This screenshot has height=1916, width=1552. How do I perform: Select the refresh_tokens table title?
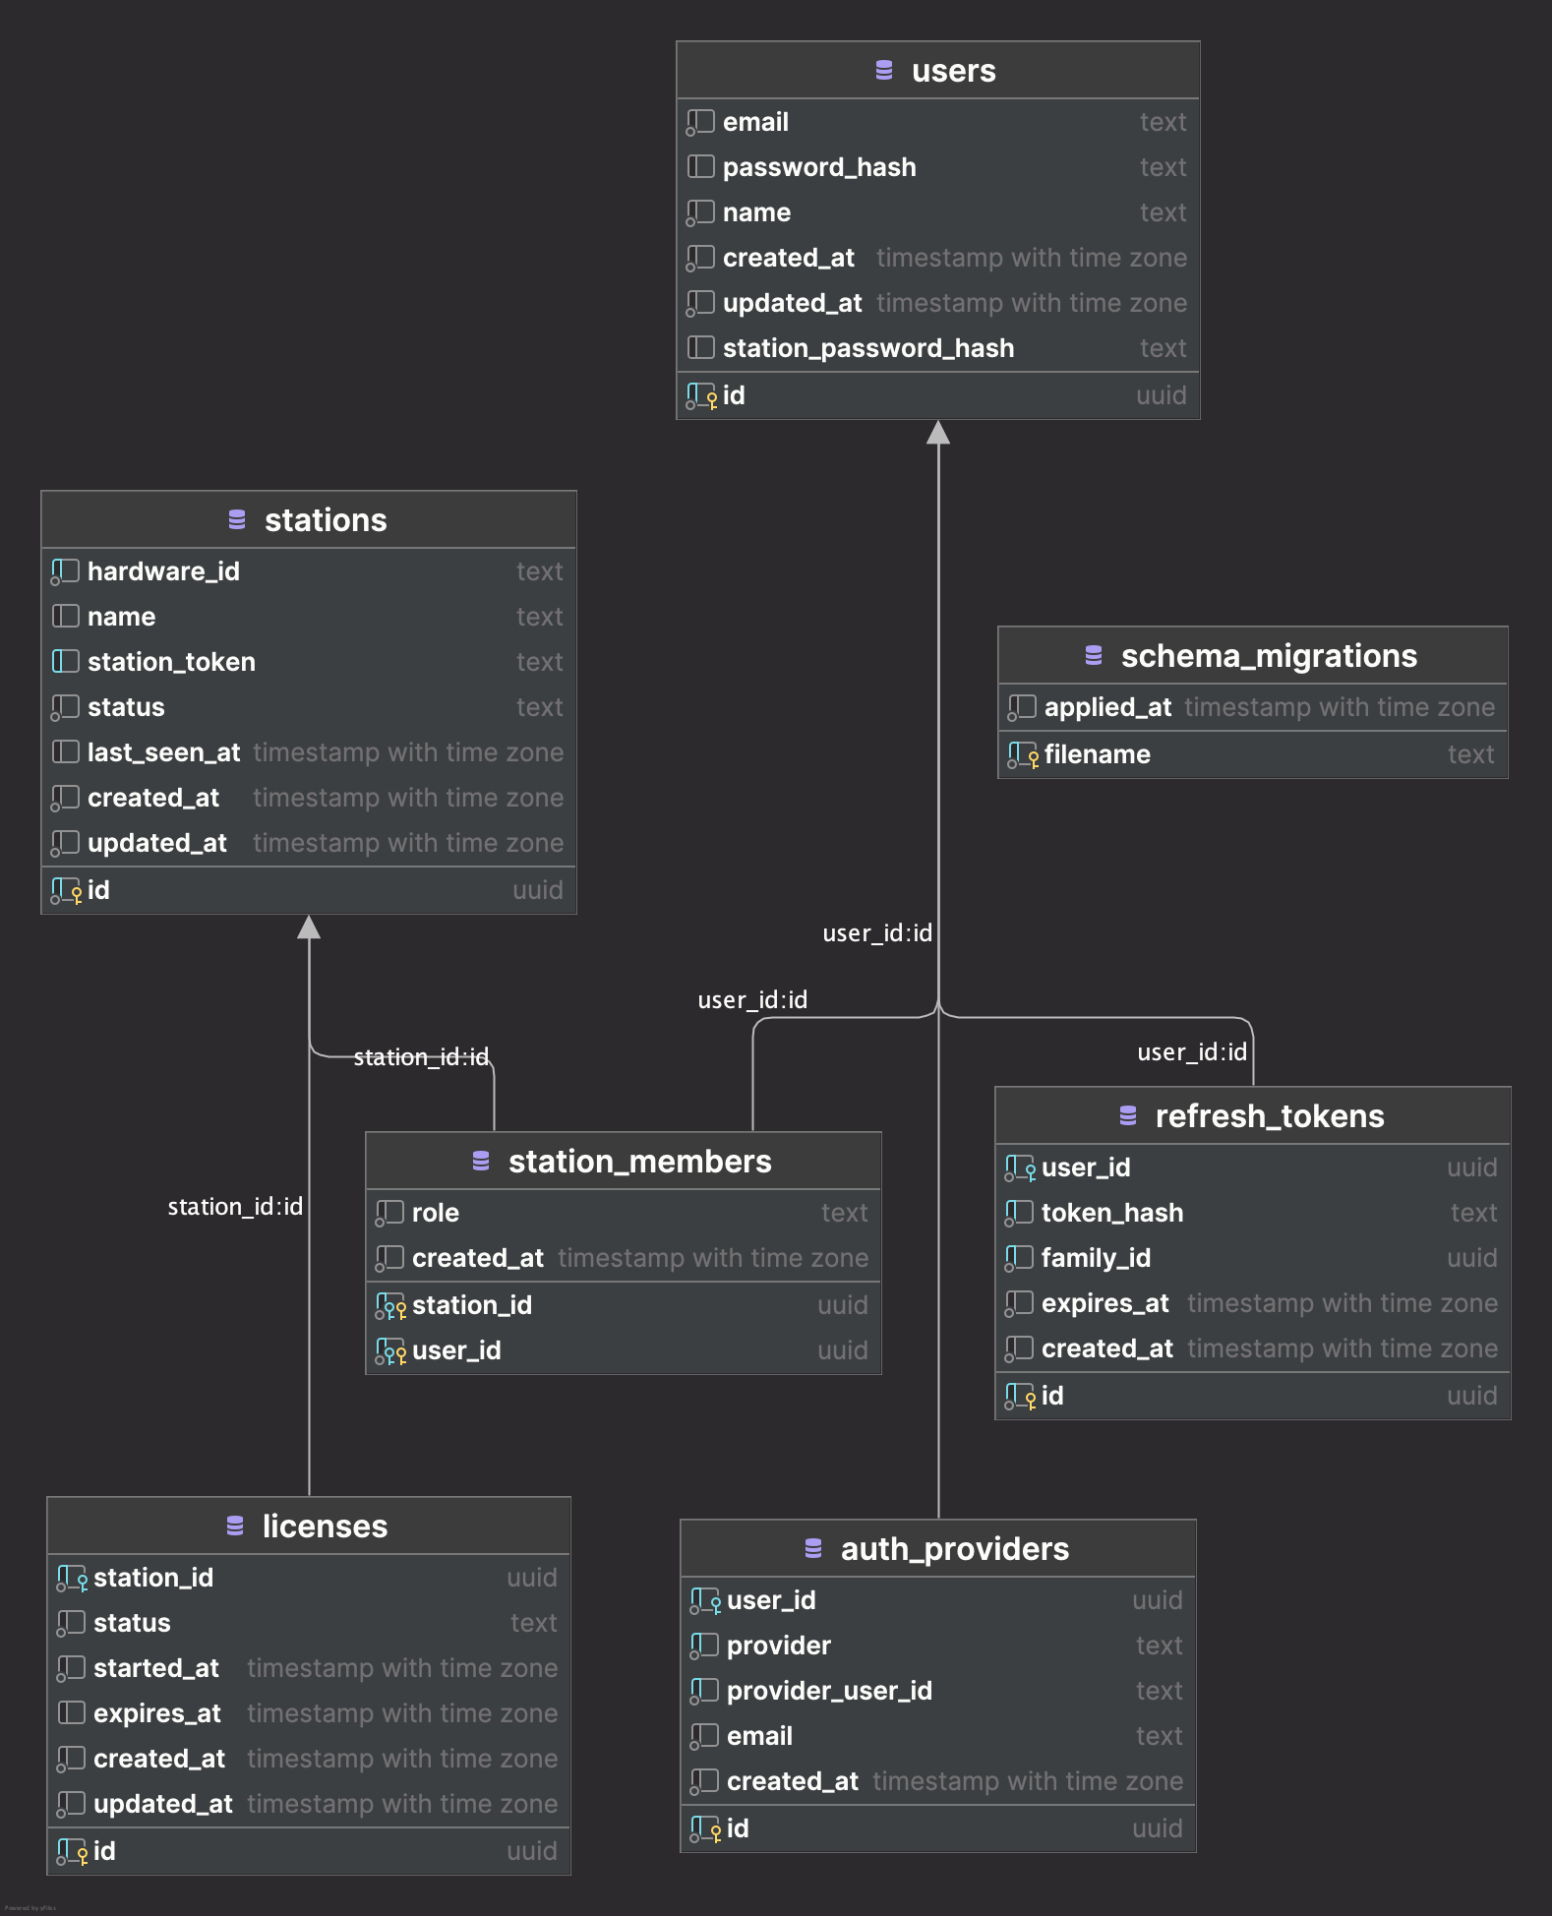pos(1270,1116)
